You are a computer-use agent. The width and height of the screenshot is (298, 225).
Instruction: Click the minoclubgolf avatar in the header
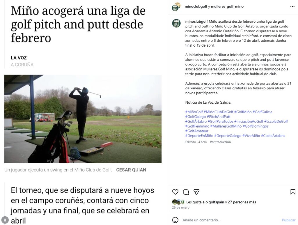click(x=176, y=7)
